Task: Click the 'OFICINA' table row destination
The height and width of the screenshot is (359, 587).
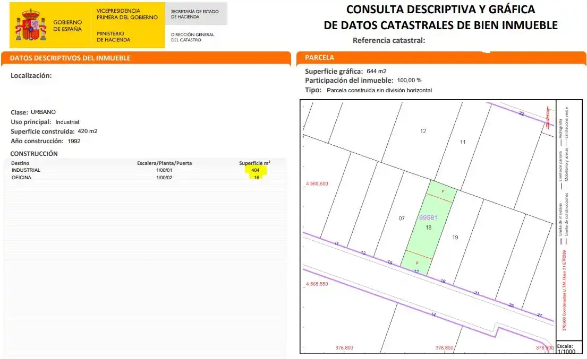Action: [x=21, y=178]
